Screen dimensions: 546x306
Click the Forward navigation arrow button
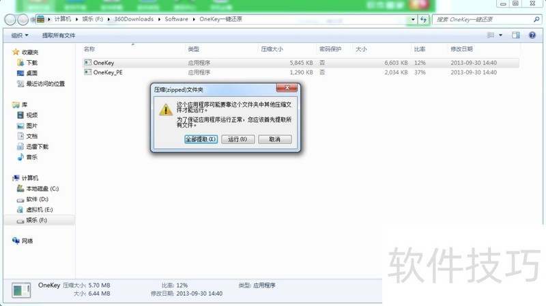coord(22,18)
